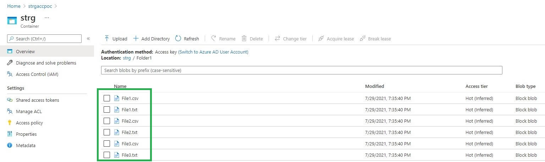Click the Add Directory plus icon
This screenshot has width=545, height=162.
[x=136, y=39]
